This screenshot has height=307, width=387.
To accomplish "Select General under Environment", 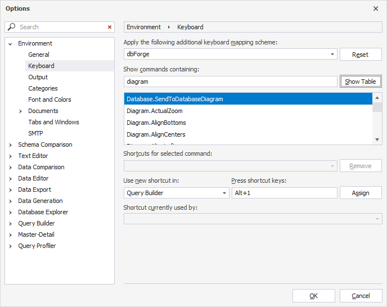I will pyautogui.click(x=39, y=55).
